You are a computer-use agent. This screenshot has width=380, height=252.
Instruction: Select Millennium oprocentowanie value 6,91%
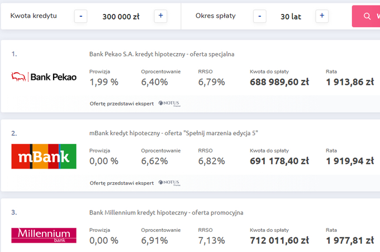coord(154,240)
